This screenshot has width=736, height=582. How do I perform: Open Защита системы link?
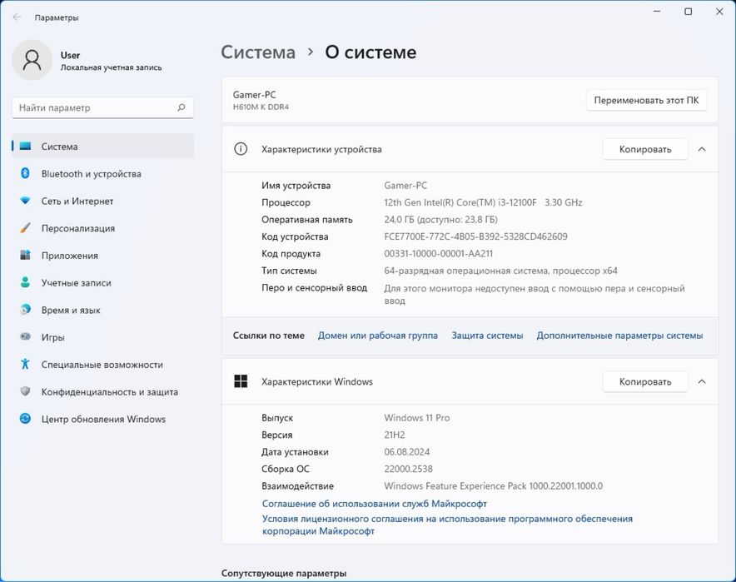tap(487, 335)
